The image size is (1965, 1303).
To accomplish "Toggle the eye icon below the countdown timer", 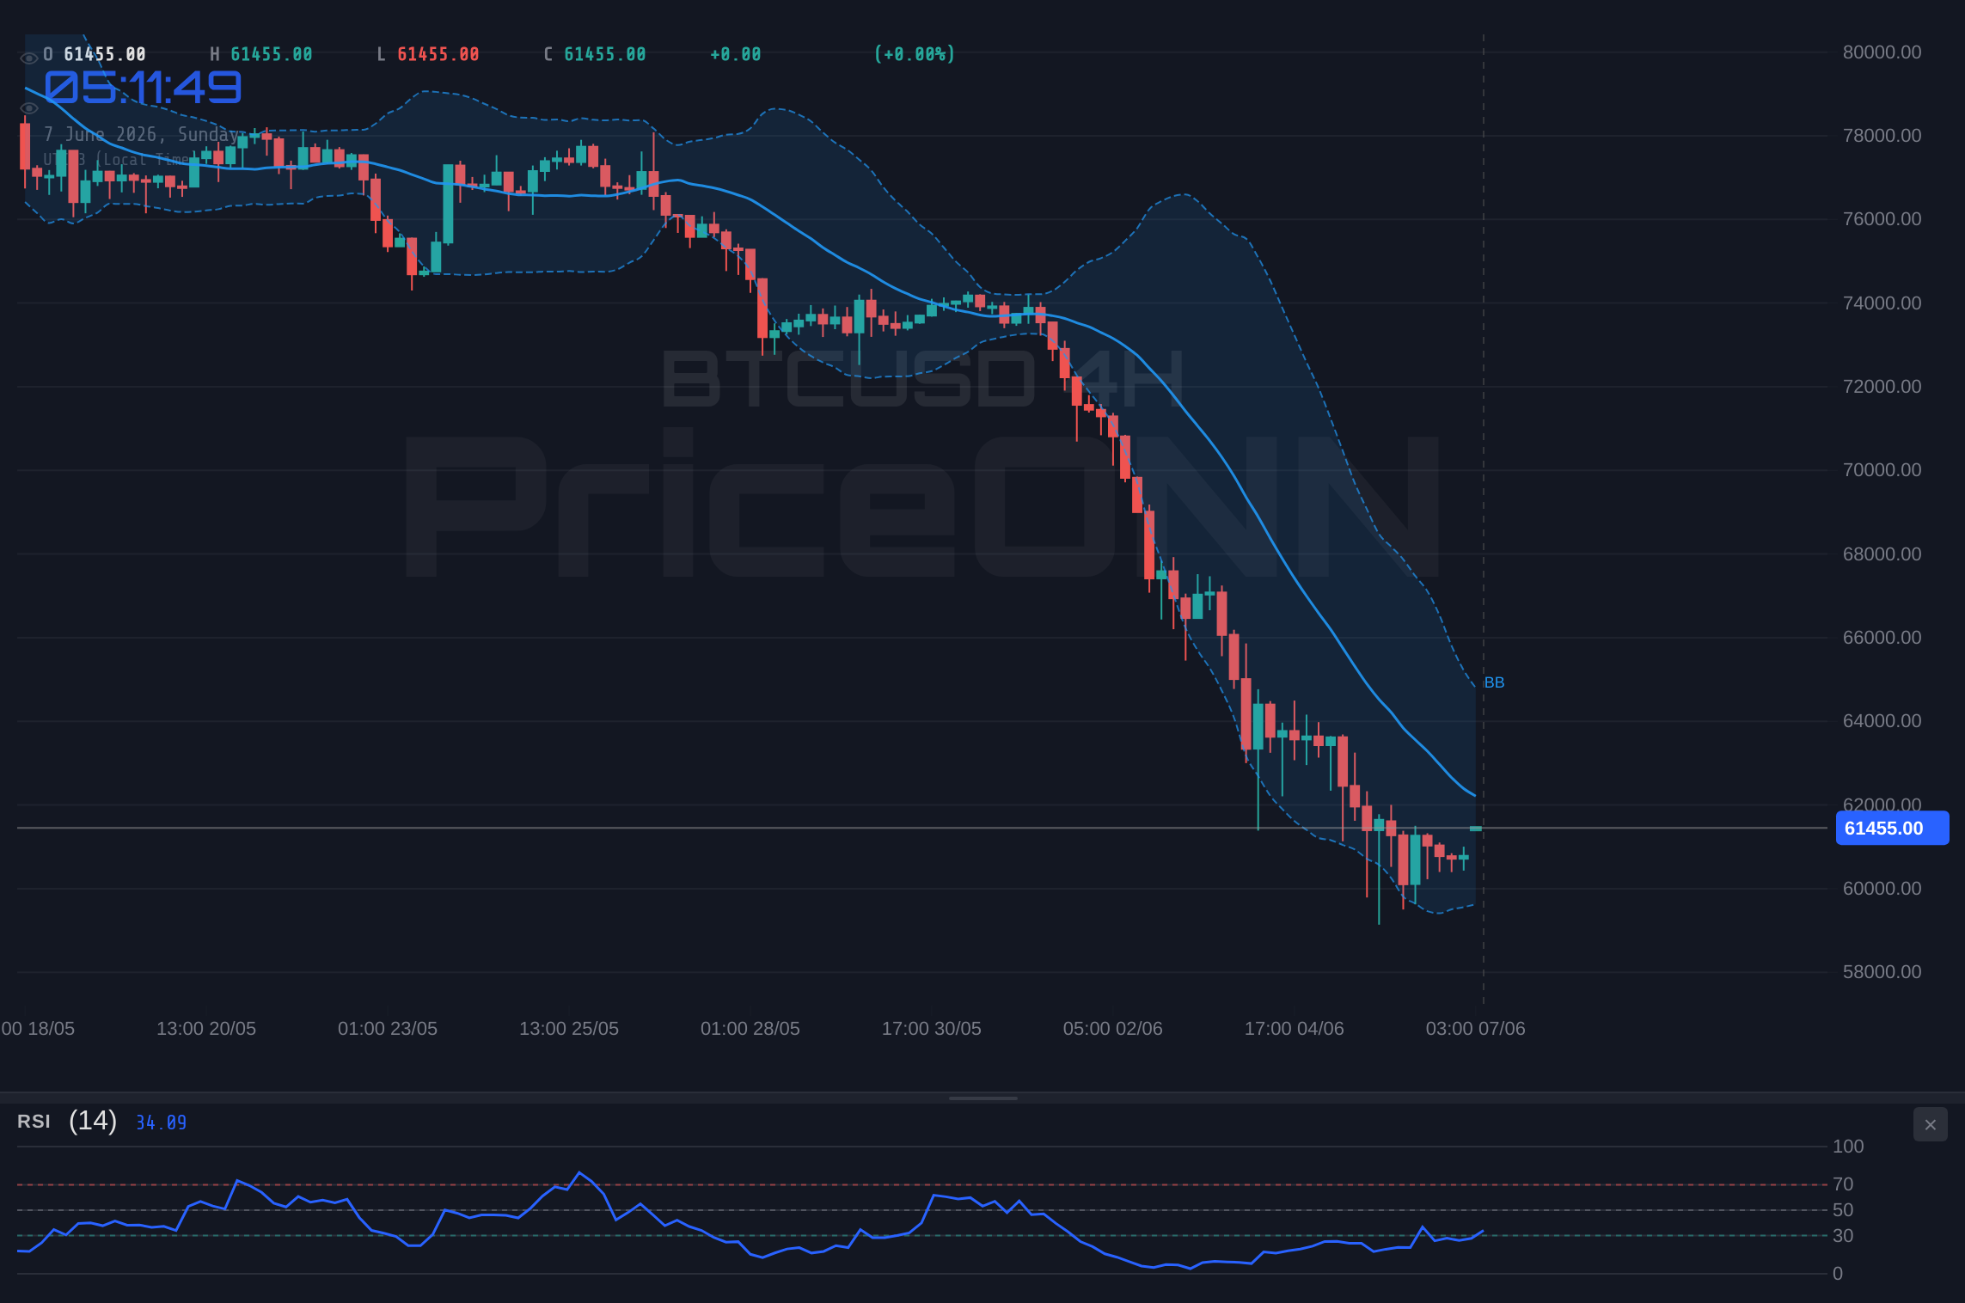I will coord(28,108).
